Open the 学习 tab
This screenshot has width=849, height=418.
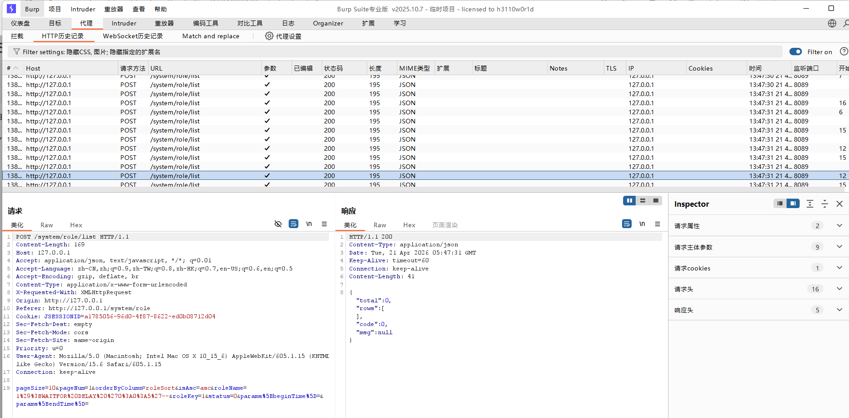point(400,23)
